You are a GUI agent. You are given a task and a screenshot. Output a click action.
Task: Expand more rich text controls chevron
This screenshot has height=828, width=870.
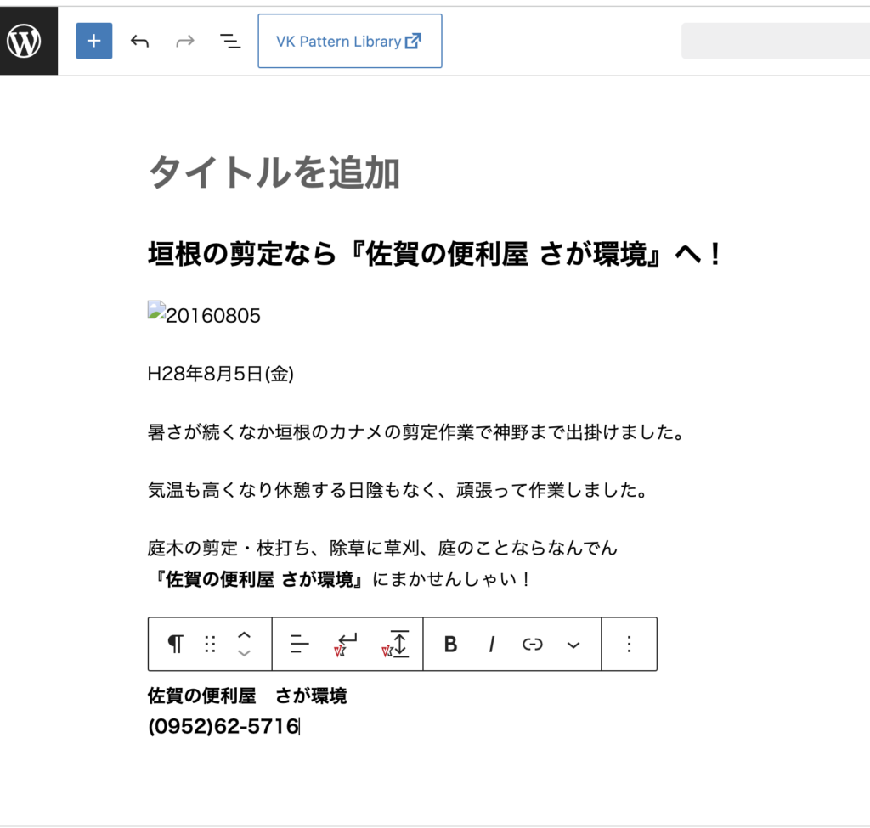(x=573, y=644)
